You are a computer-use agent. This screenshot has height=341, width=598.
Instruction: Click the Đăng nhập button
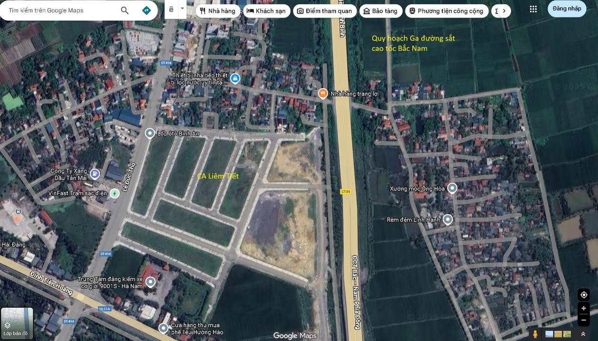(x=566, y=9)
